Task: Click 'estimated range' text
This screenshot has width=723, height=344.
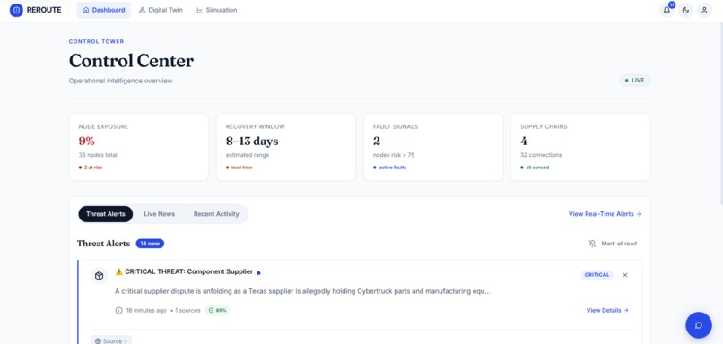Action: 248,155
